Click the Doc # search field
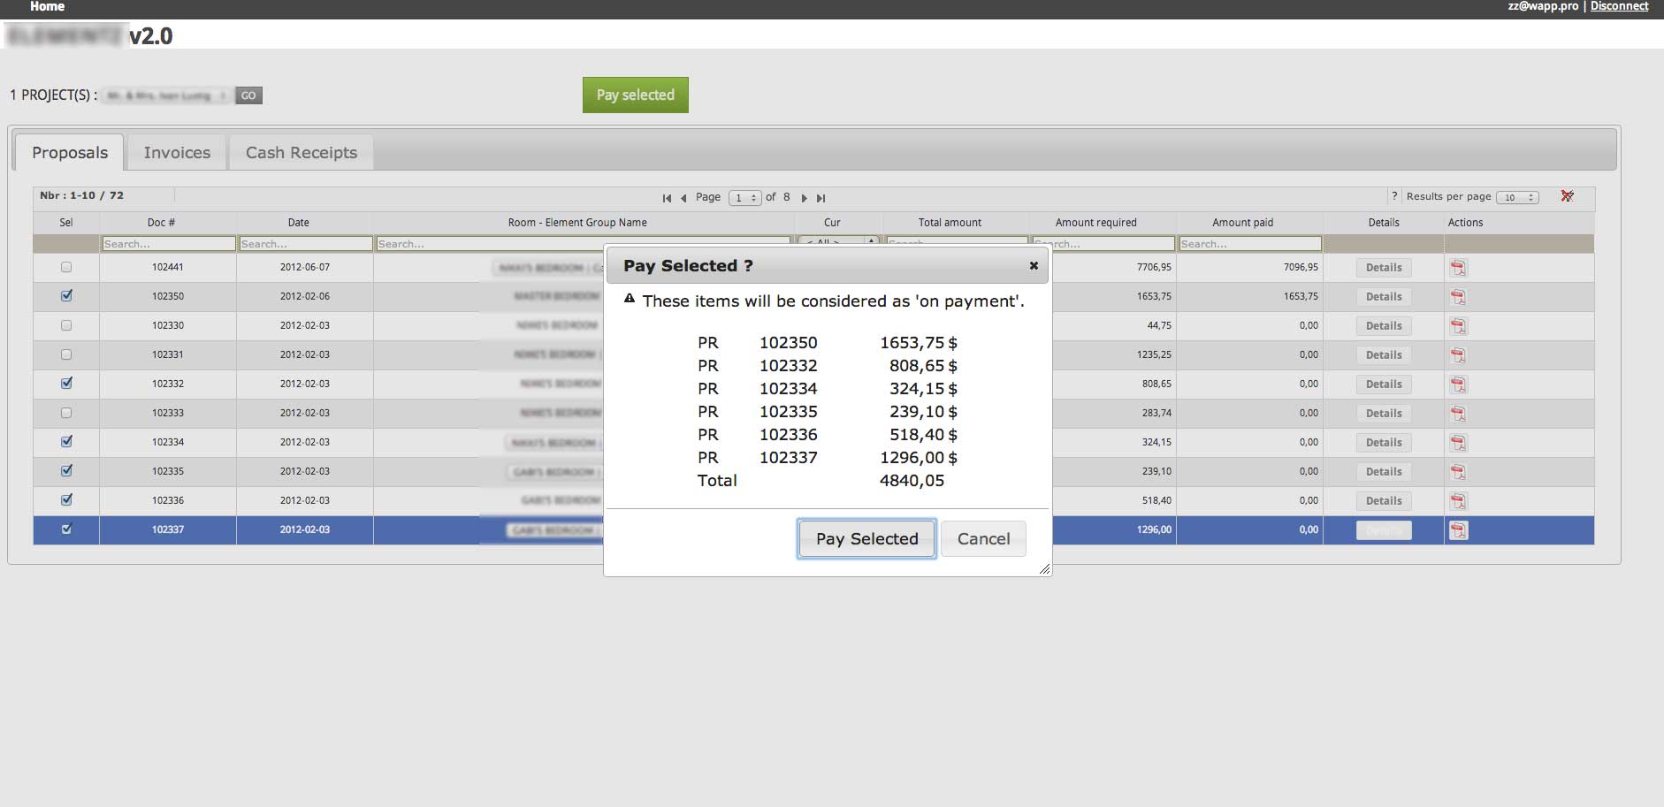The height and width of the screenshot is (807, 1664). coord(168,244)
